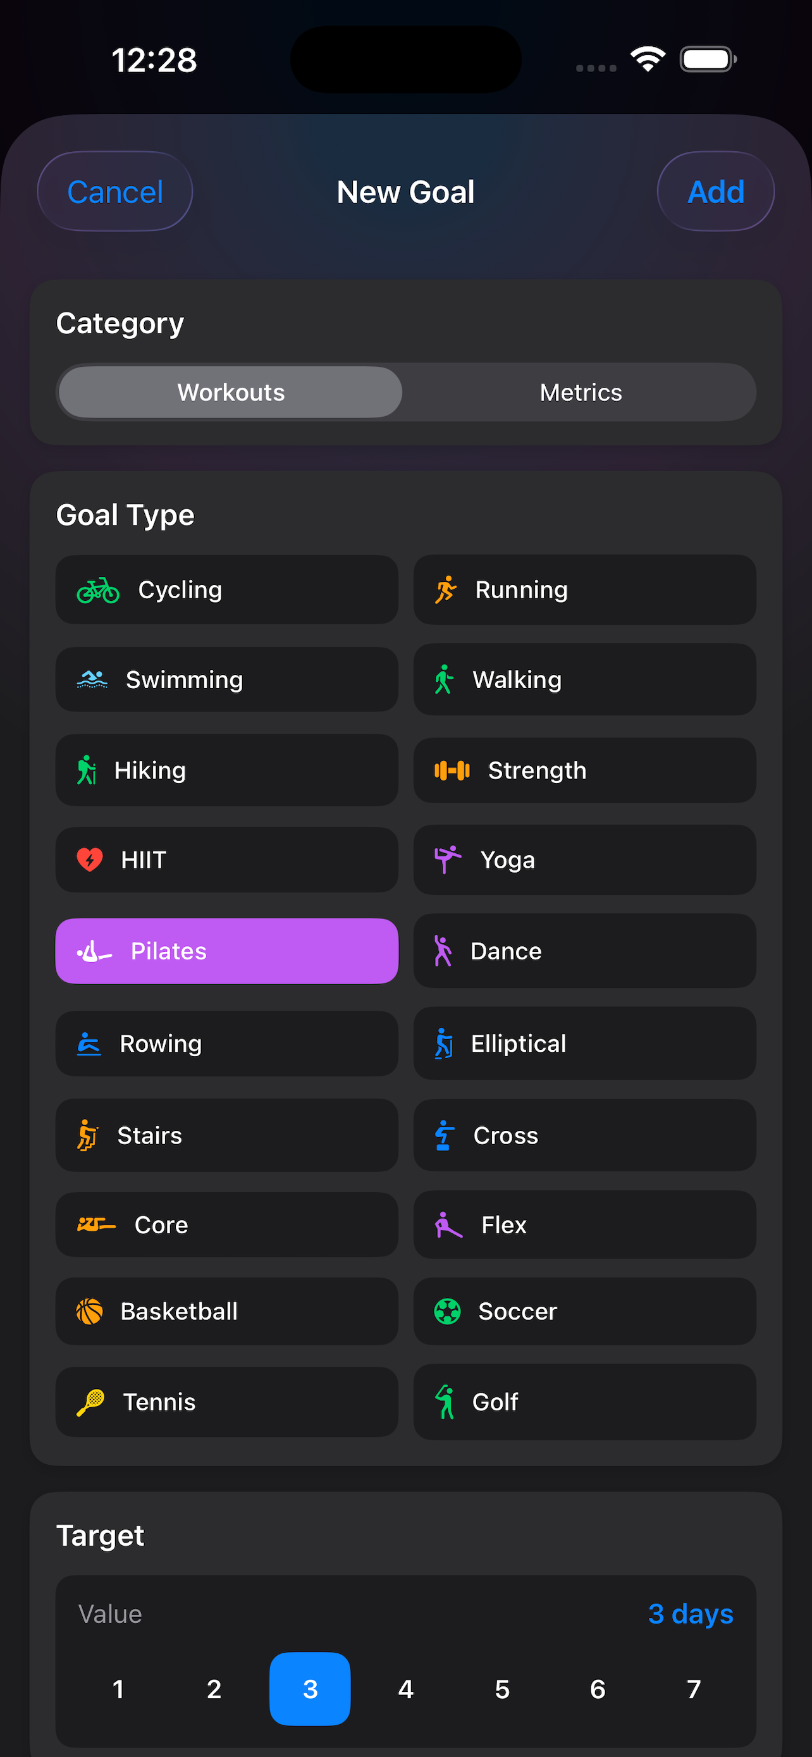
Task: Choose 7 in the day selector
Action: click(x=693, y=1689)
